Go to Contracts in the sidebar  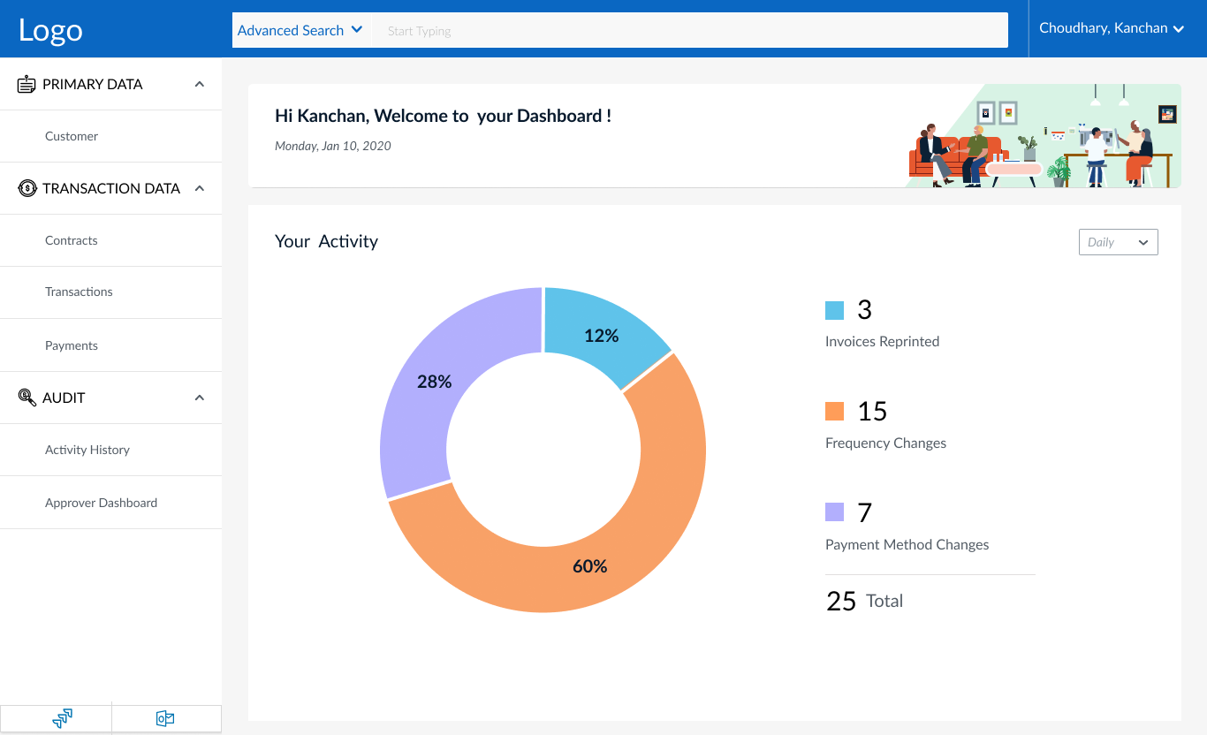point(72,240)
